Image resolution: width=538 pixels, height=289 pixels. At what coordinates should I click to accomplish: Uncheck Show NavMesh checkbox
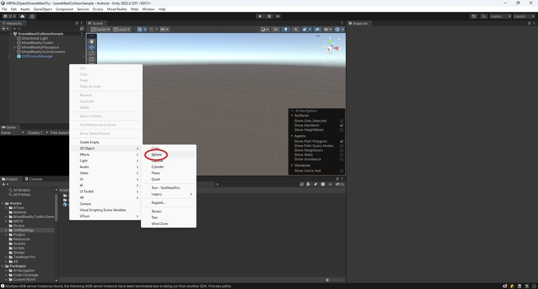point(342,125)
